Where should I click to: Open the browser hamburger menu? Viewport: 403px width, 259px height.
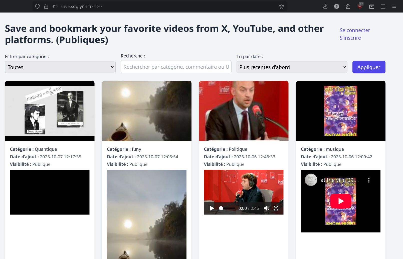[394, 6]
